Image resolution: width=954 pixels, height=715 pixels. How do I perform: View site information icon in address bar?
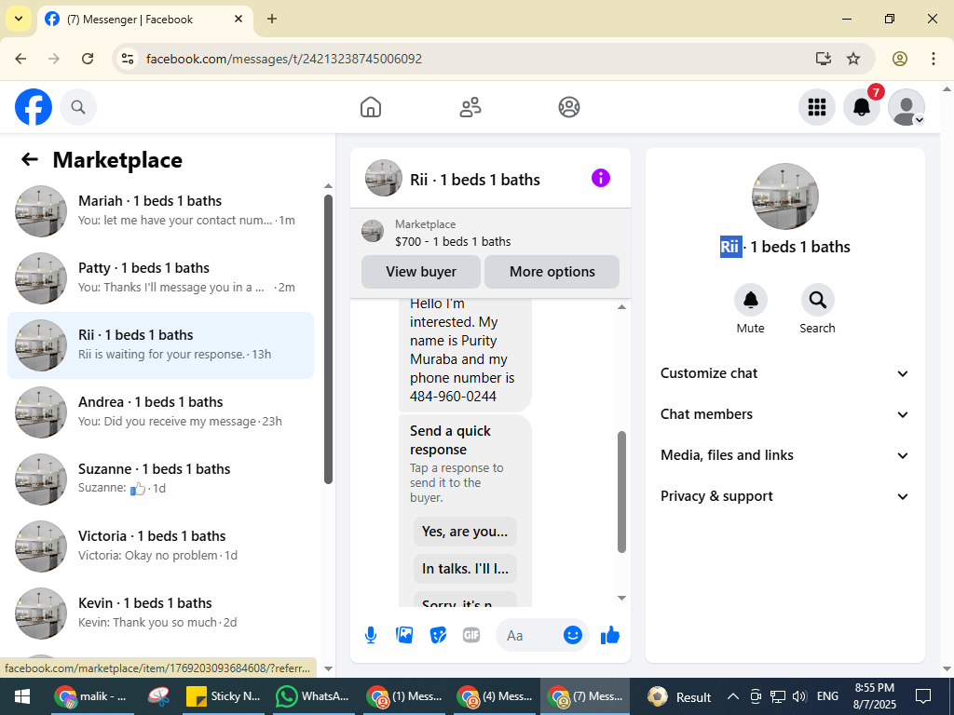point(127,59)
